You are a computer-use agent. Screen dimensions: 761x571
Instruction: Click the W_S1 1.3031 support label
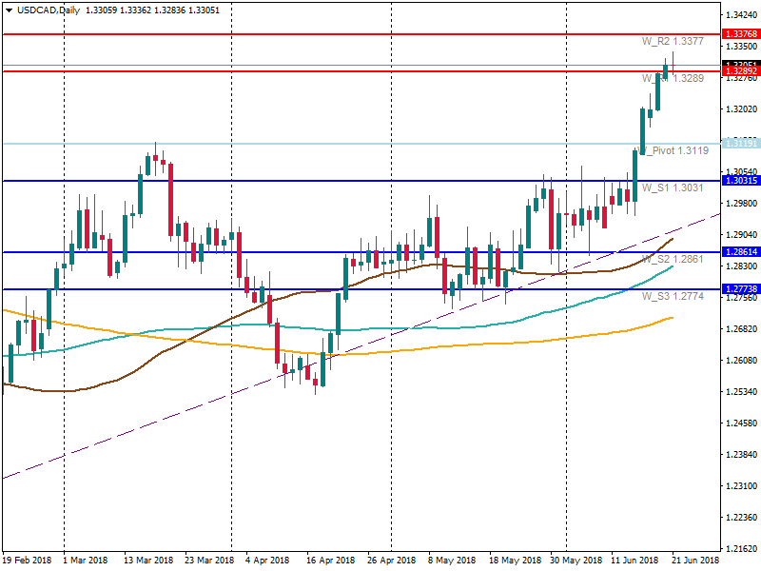click(673, 188)
